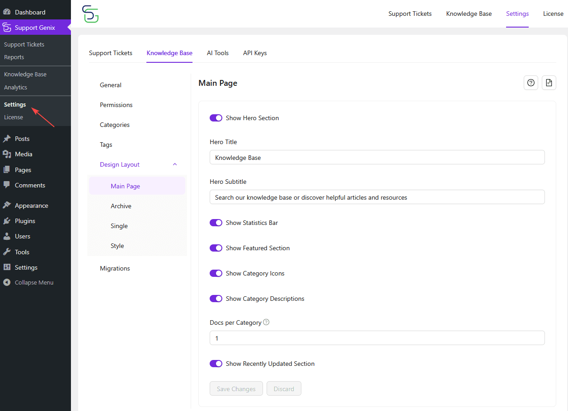The width and height of the screenshot is (568, 411).
Task: Open the Appearance menu icon
Action: [x=7, y=205]
